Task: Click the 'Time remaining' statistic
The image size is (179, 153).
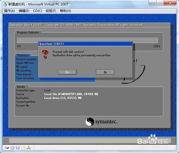Action: pos(25,78)
